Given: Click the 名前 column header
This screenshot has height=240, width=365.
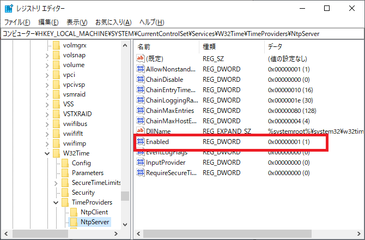Looking at the screenshot, I should tap(144, 46).
